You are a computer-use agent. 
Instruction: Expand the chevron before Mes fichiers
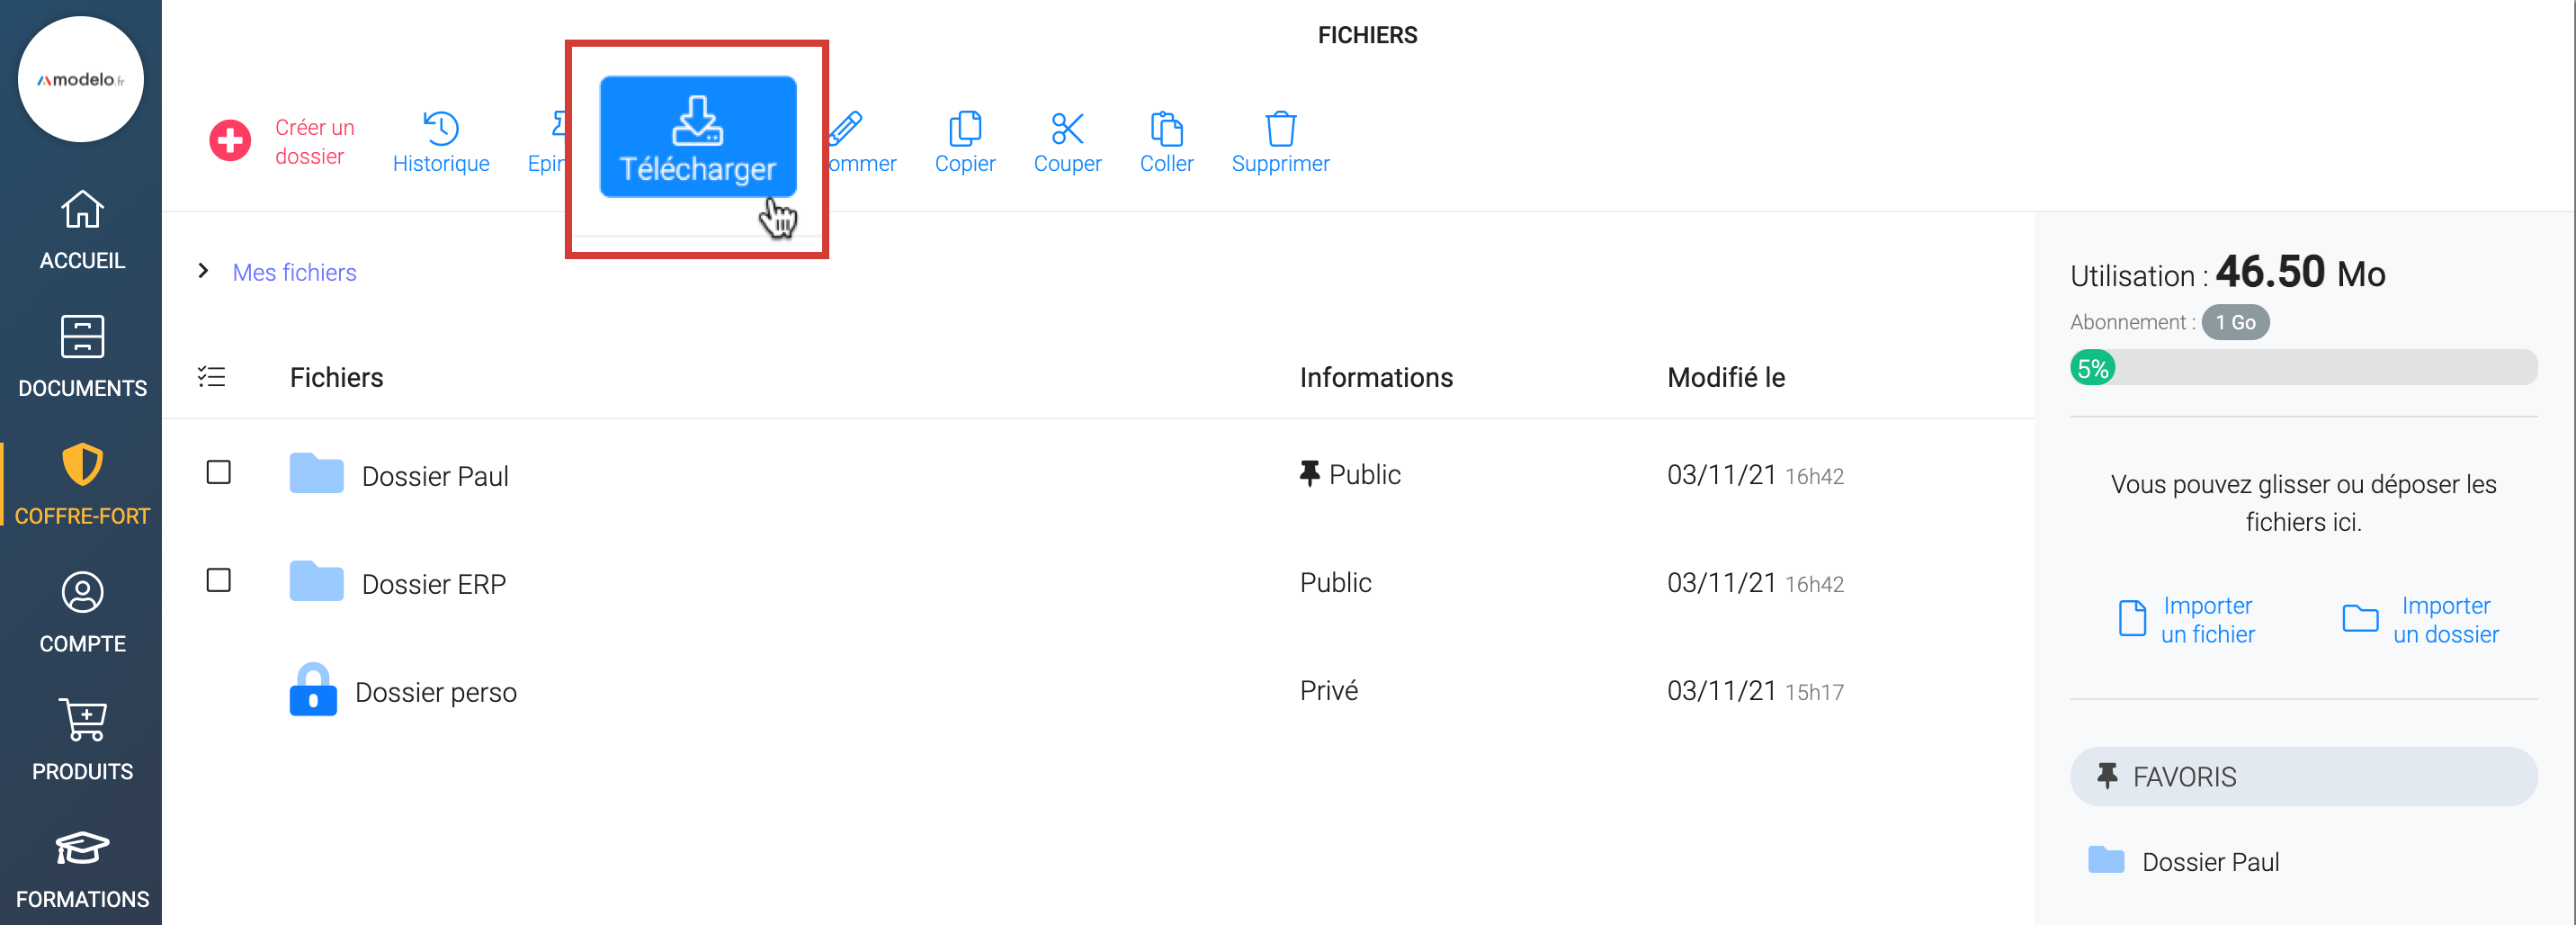point(203,271)
